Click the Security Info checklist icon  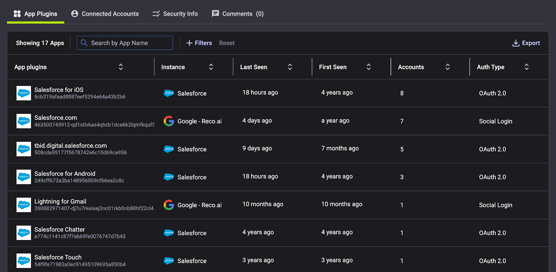[156, 14]
